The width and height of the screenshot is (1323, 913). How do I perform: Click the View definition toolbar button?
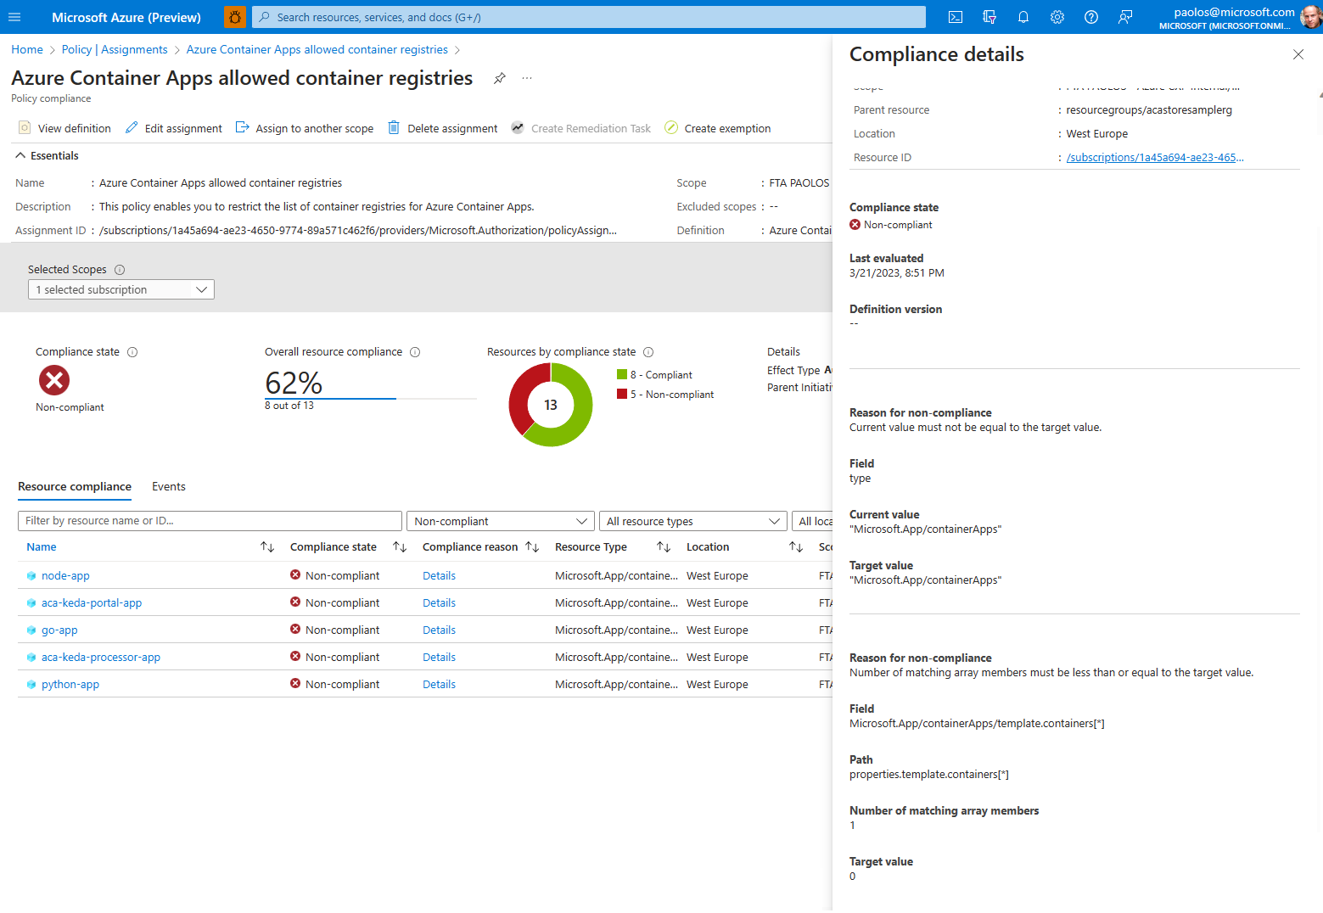pos(64,128)
